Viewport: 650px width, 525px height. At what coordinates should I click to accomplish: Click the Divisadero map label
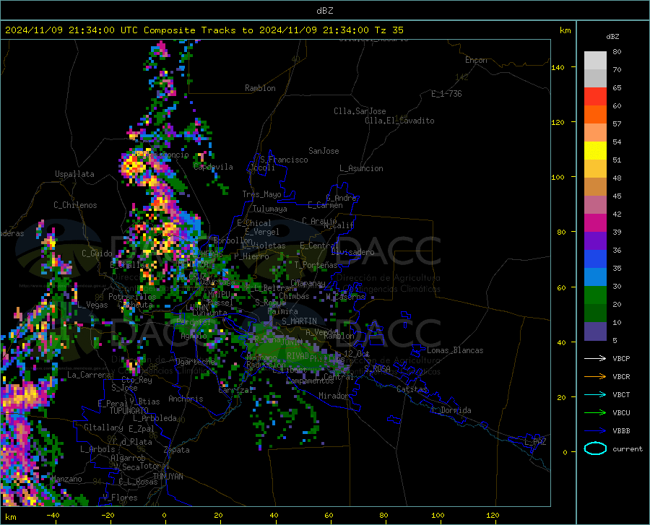(352, 252)
